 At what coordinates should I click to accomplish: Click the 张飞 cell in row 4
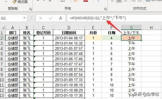coord(27,48)
